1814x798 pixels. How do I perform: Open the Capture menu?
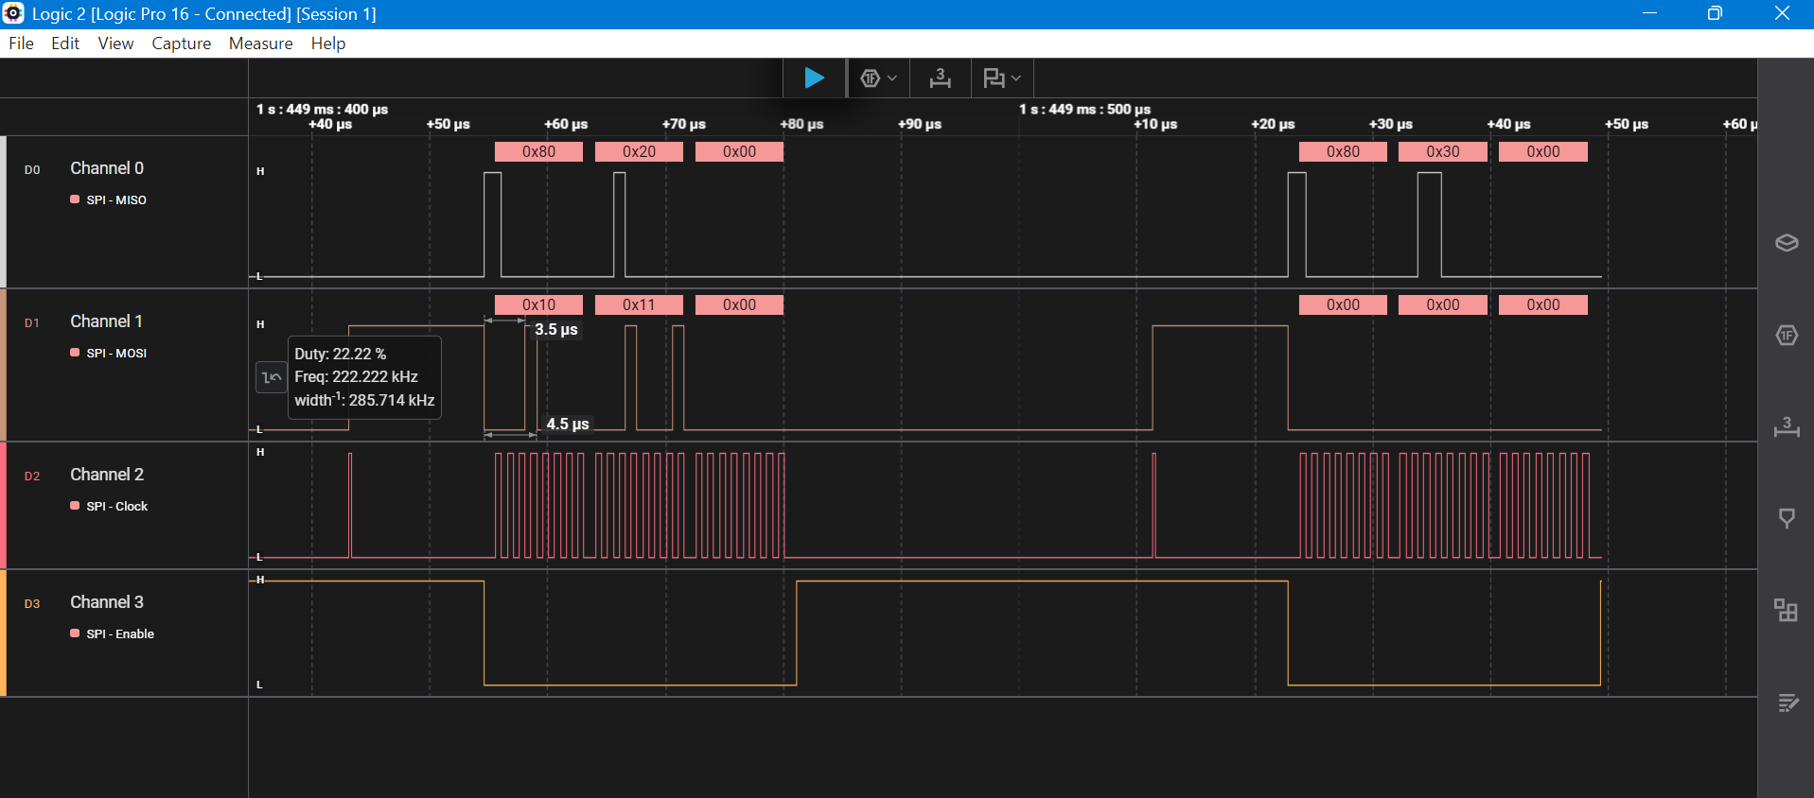point(181,43)
